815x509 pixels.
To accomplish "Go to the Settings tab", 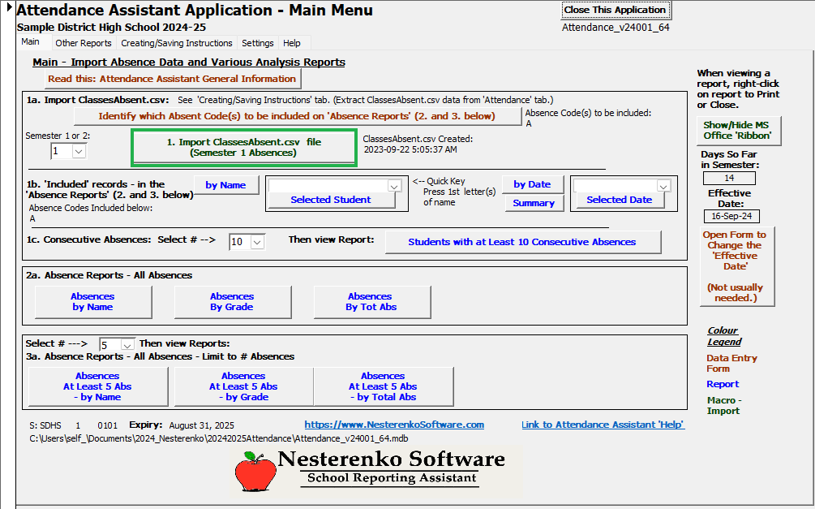I will 258,43.
